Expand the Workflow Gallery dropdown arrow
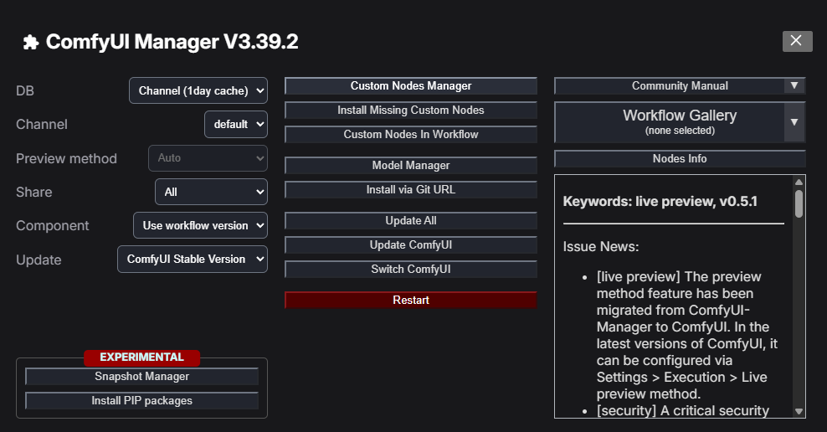Viewport: 827px width, 432px height. 794,122
